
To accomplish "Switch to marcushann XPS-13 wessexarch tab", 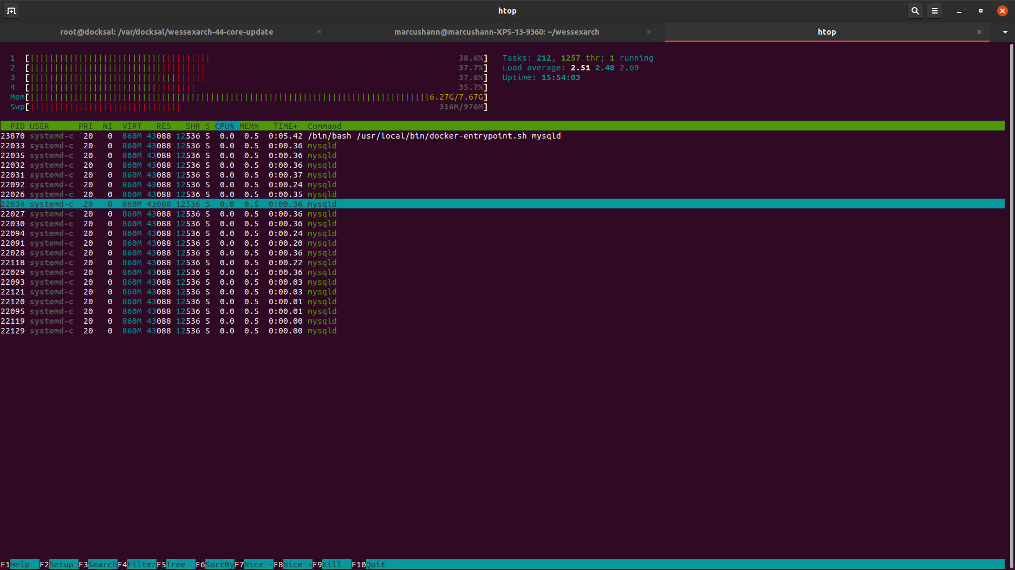I will point(496,32).
